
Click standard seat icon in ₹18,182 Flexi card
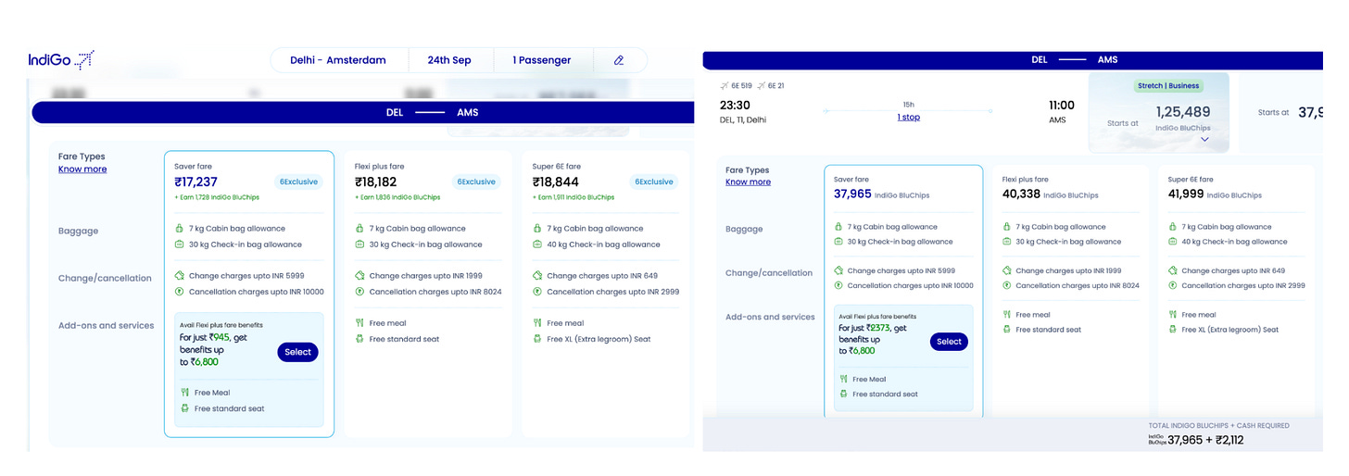click(359, 339)
